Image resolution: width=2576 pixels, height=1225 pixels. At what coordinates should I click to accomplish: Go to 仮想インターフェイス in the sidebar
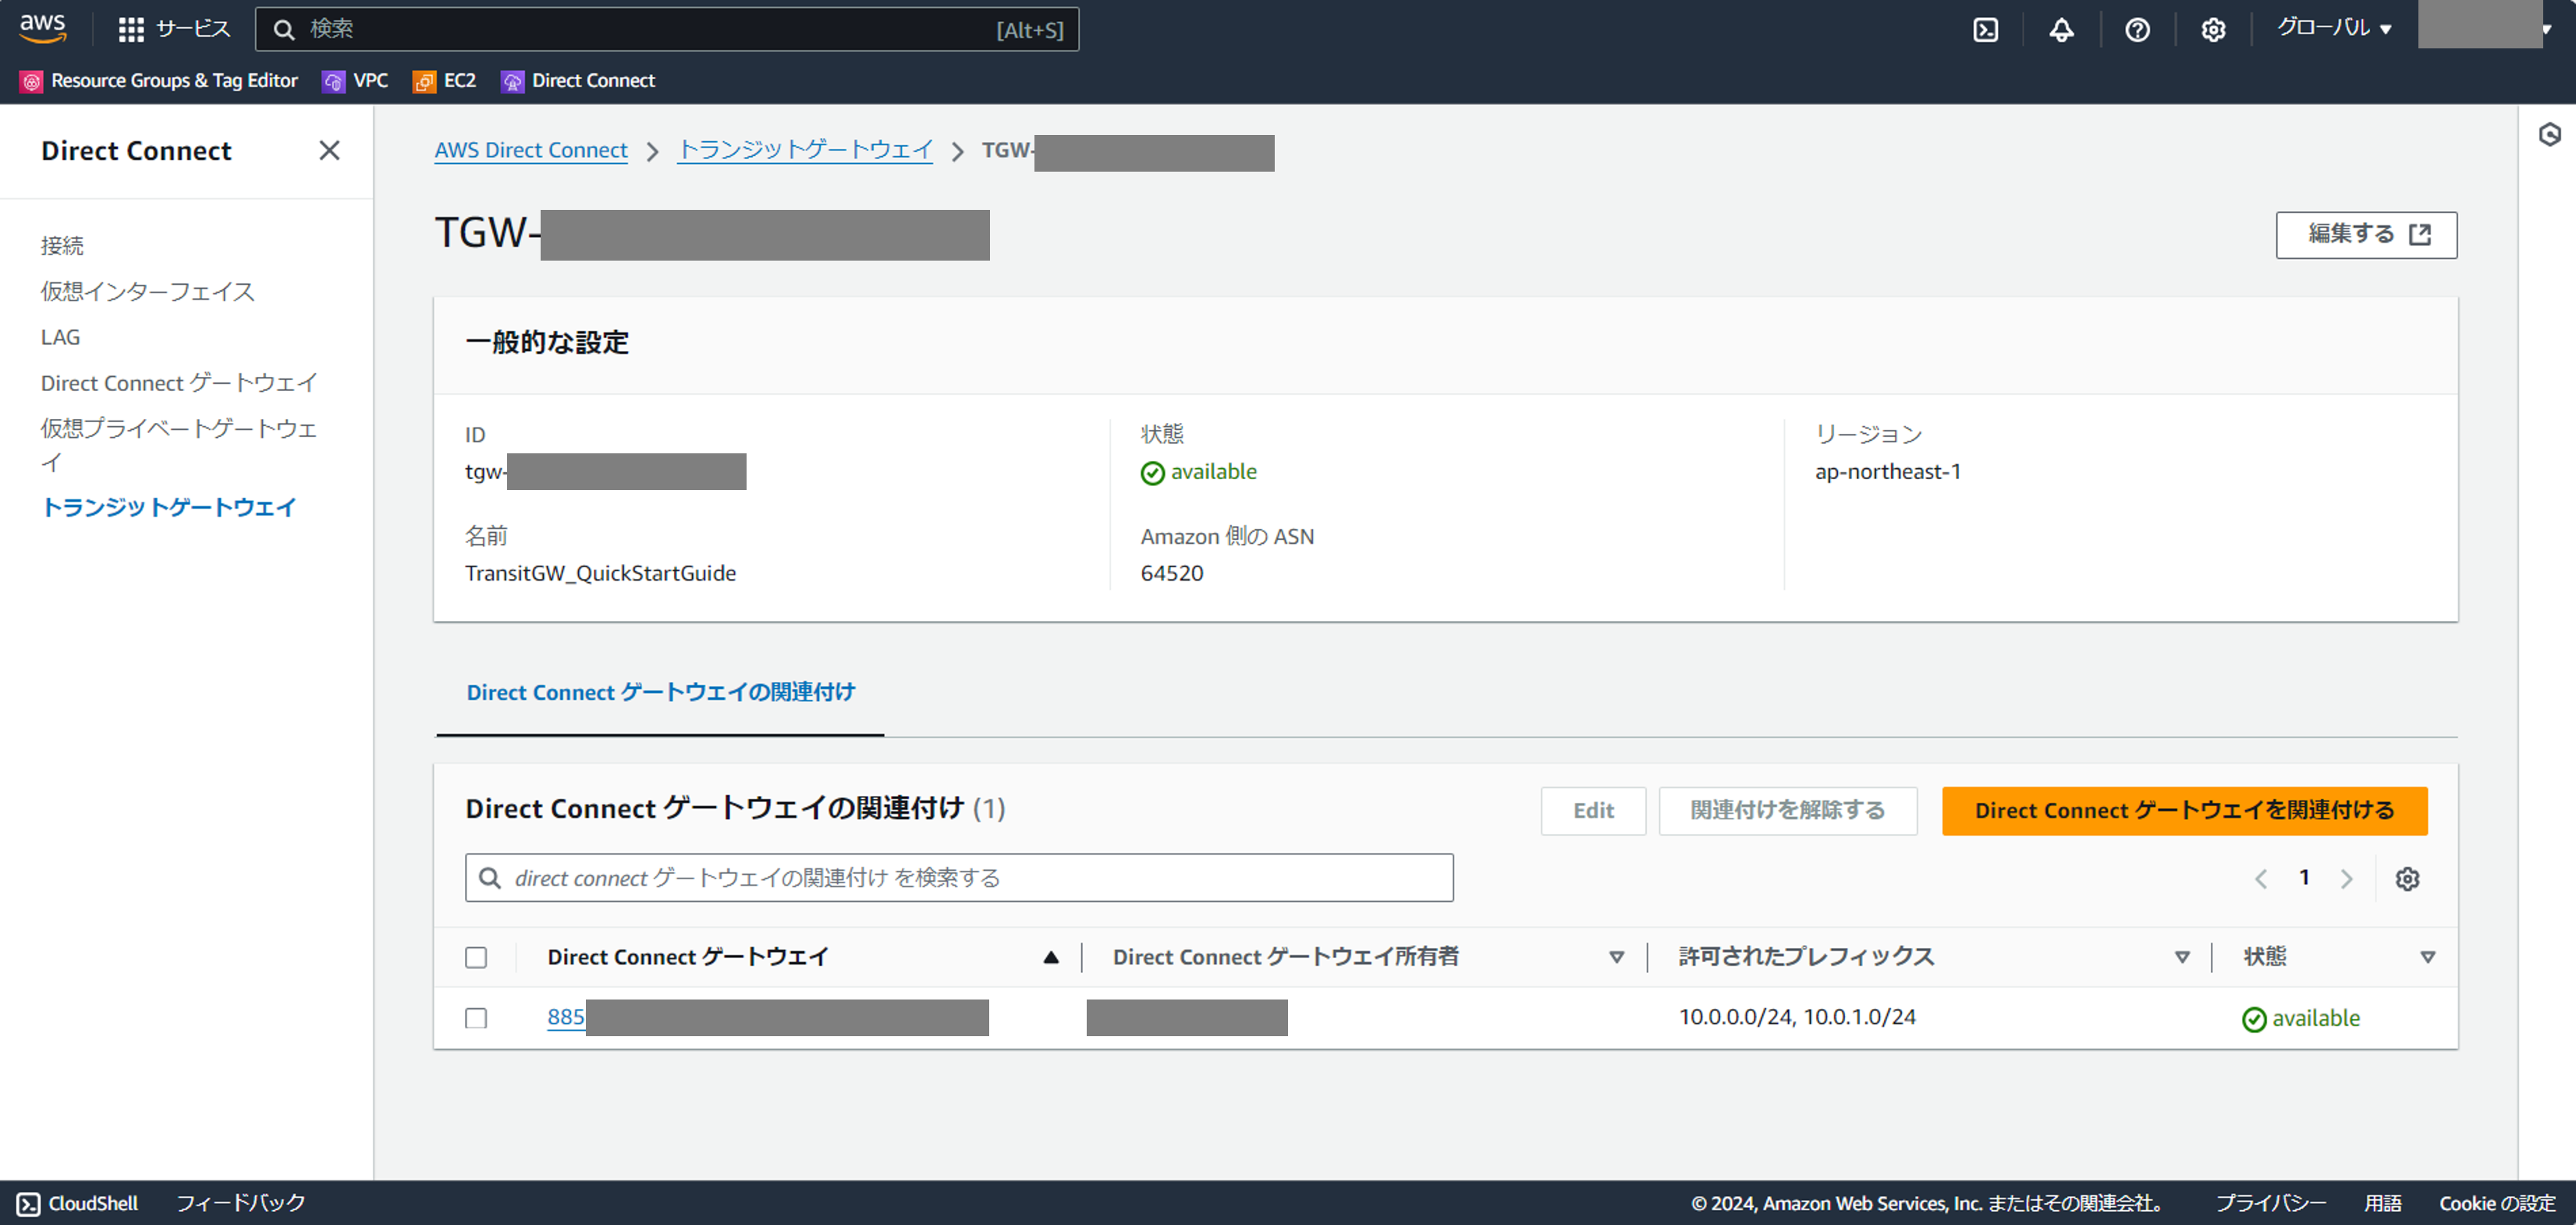[x=148, y=291]
